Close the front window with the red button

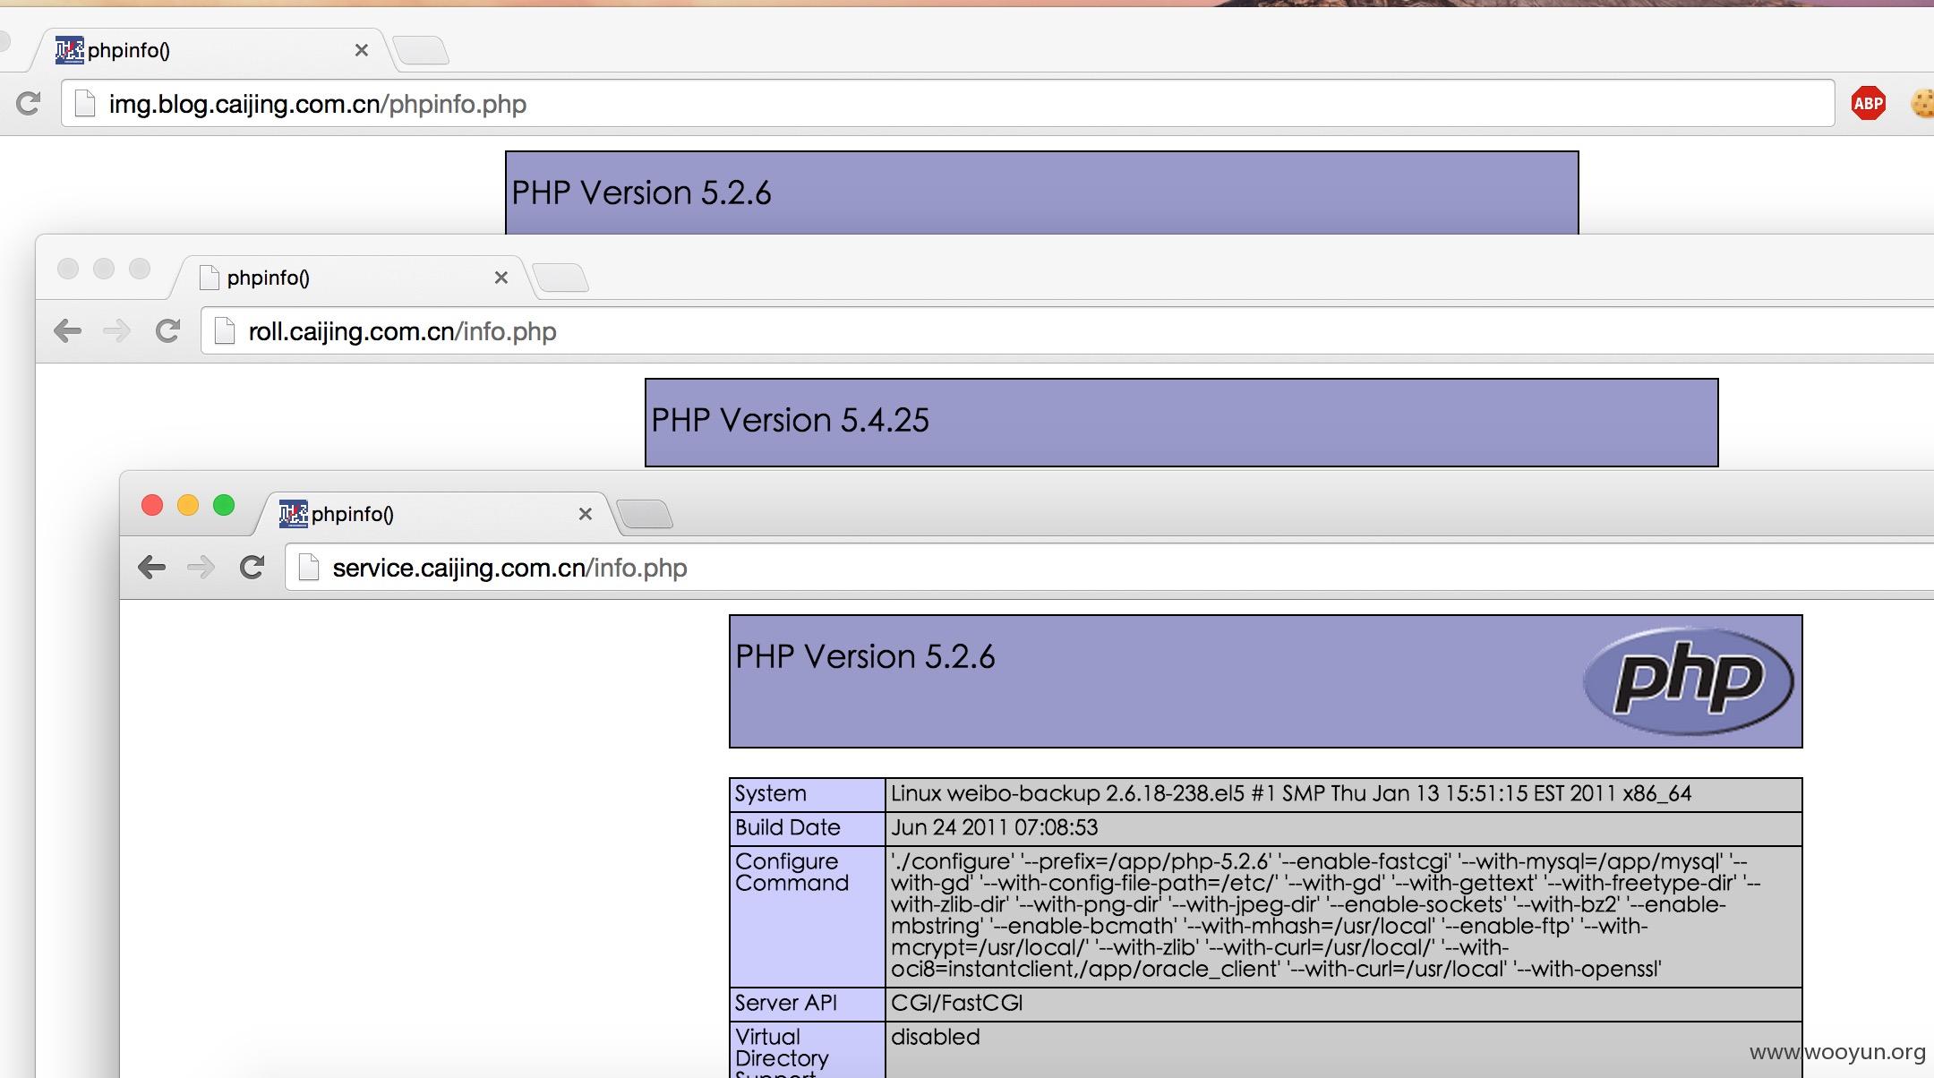152,505
